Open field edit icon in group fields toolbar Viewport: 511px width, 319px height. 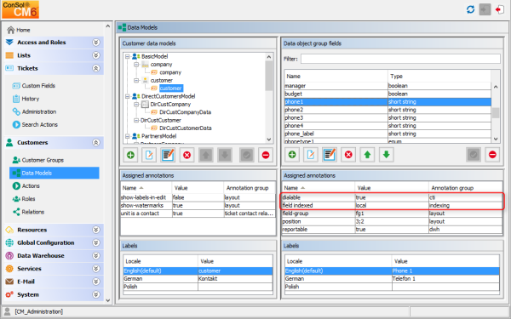311,154
